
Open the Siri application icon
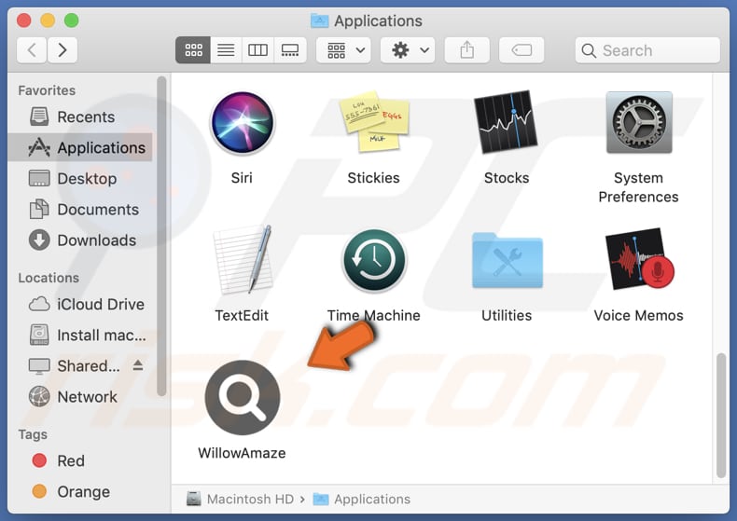click(242, 123)
